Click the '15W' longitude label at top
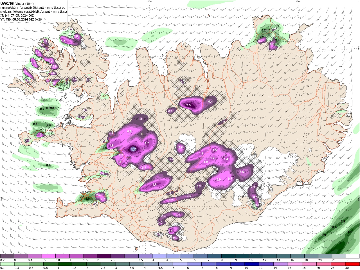Viewport: 360px width, 270px height. (x=298, y=1)
